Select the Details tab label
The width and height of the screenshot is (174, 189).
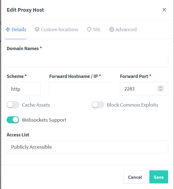(x=19, y=30)
